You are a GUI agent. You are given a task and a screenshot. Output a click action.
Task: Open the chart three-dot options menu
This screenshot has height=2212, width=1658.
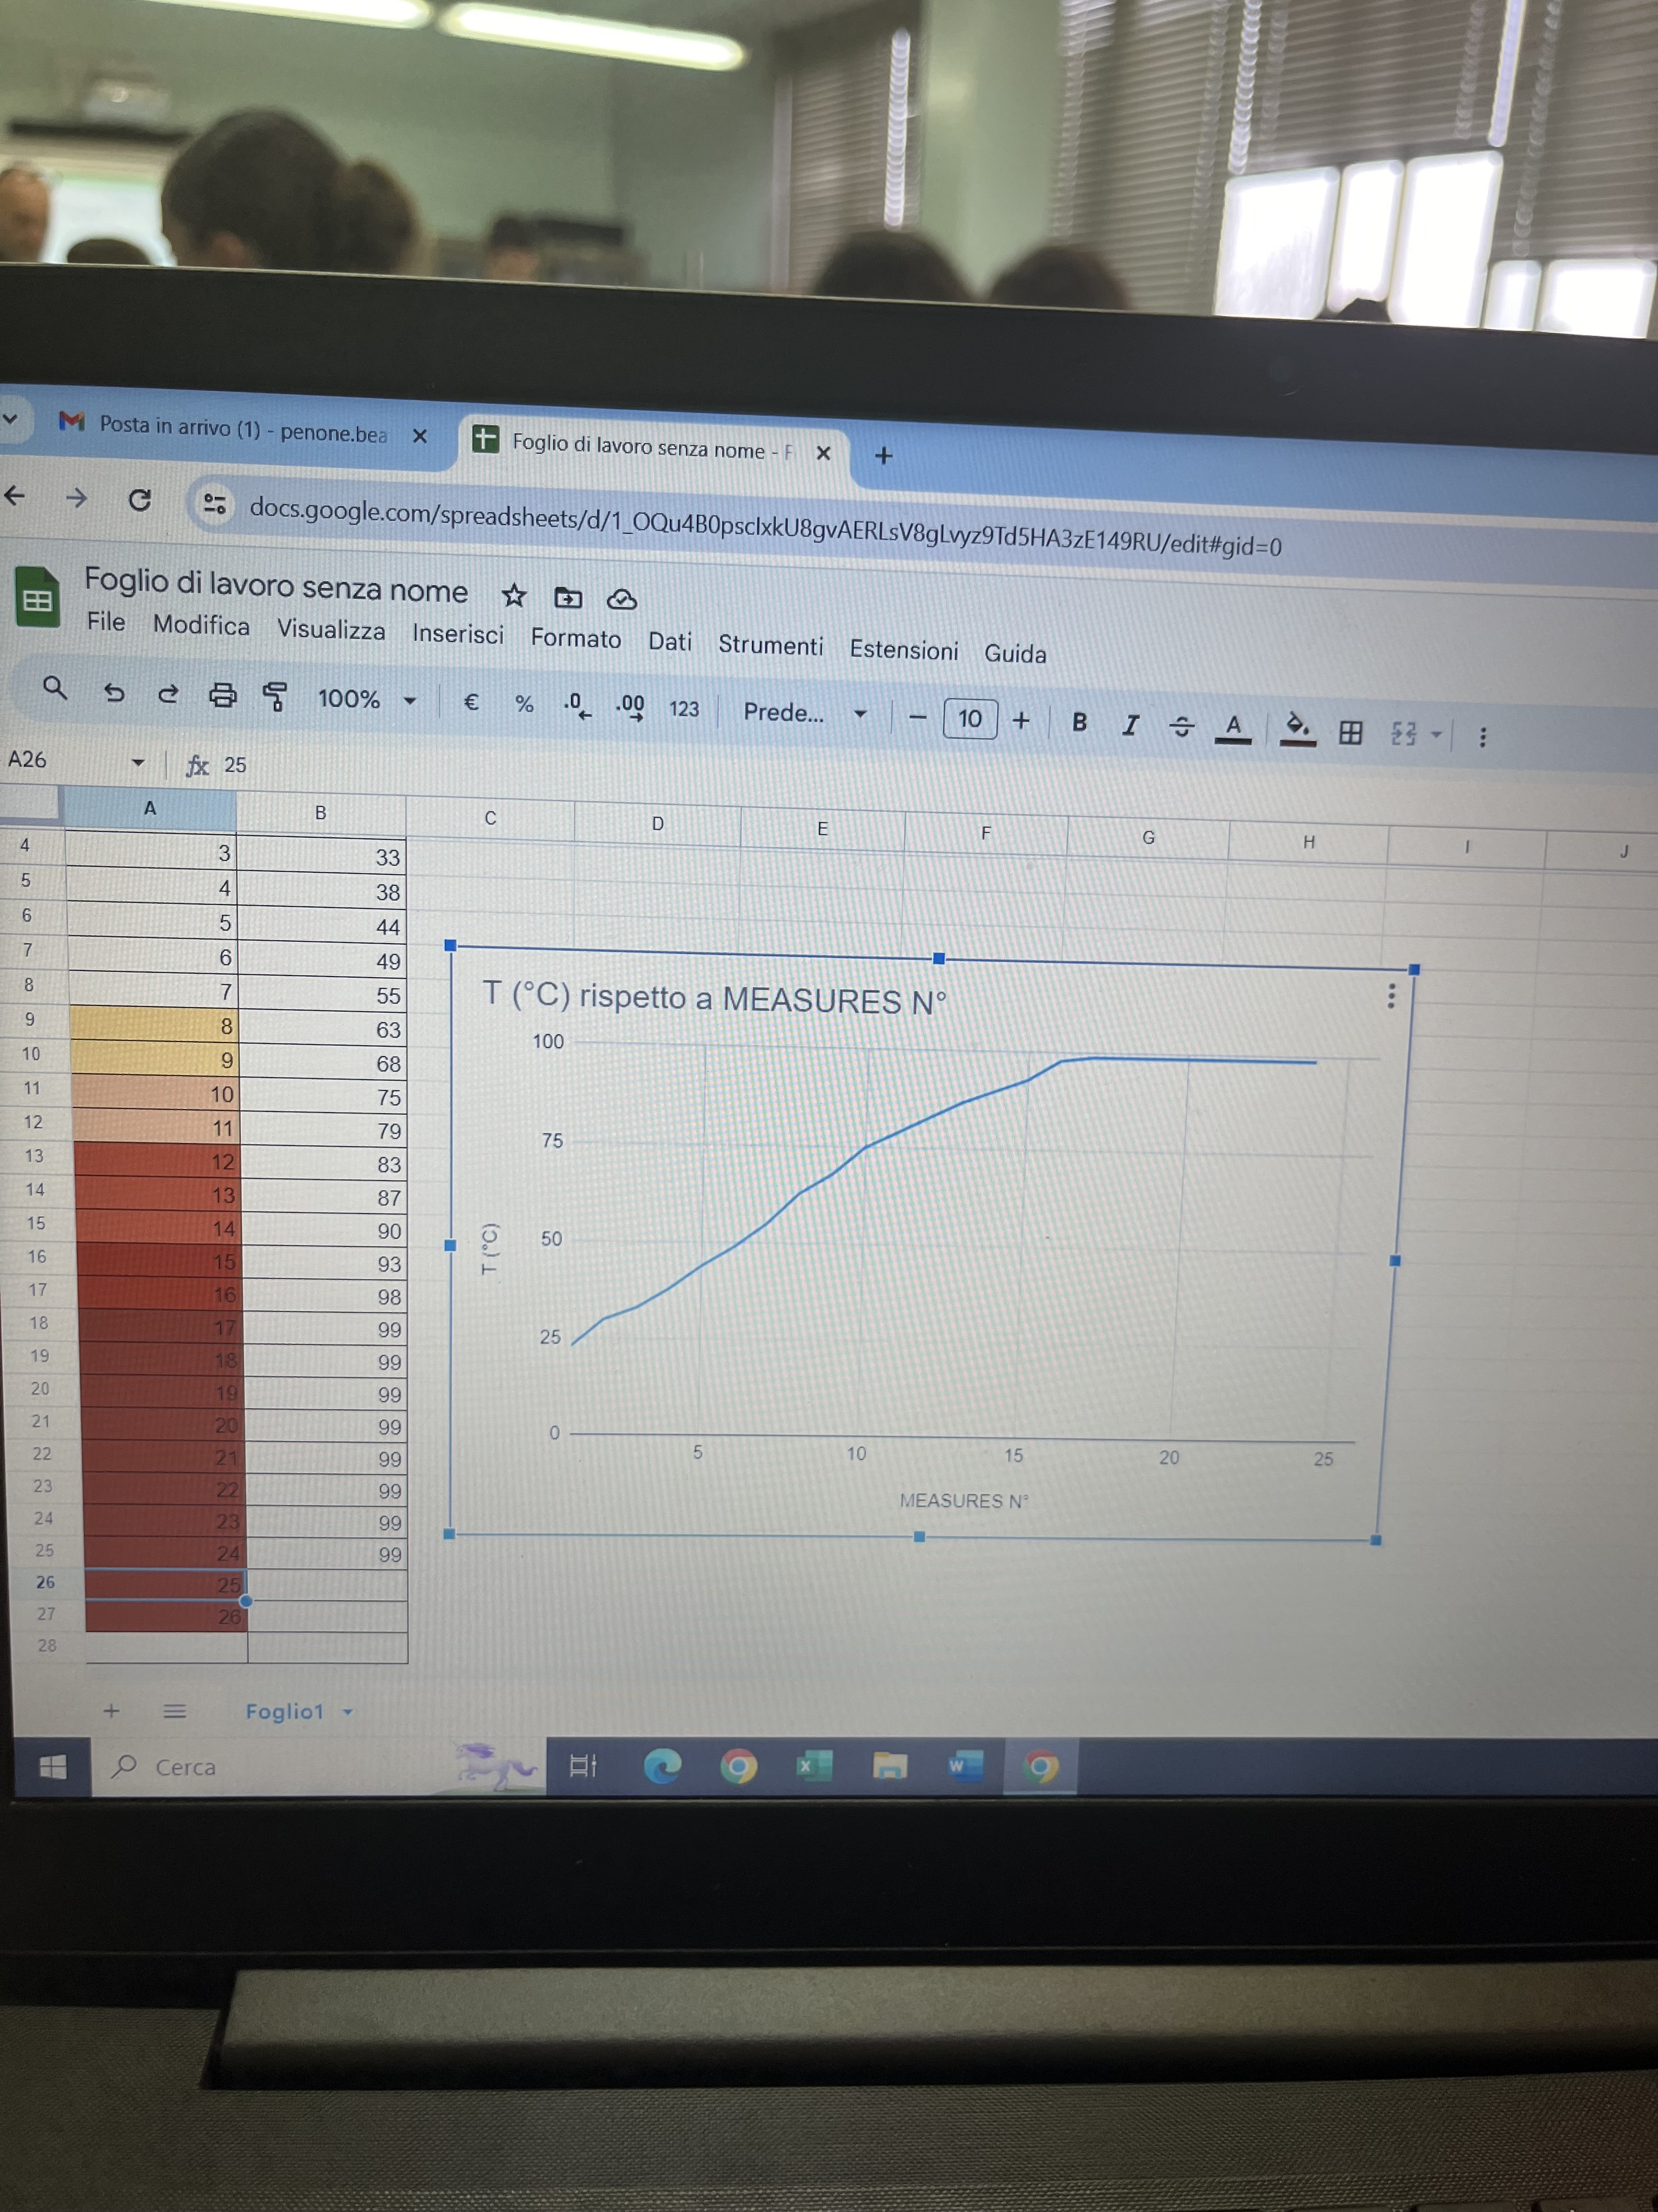[1391, 996]
